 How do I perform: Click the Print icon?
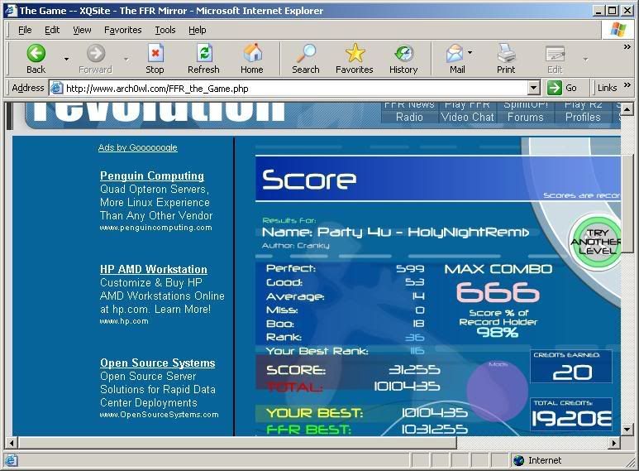tap(506, 55)
